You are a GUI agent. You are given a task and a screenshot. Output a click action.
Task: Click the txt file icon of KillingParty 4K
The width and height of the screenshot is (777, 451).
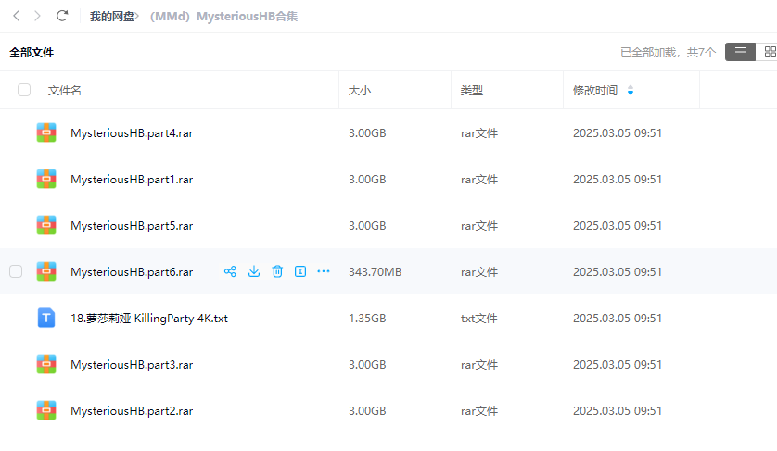46,318
